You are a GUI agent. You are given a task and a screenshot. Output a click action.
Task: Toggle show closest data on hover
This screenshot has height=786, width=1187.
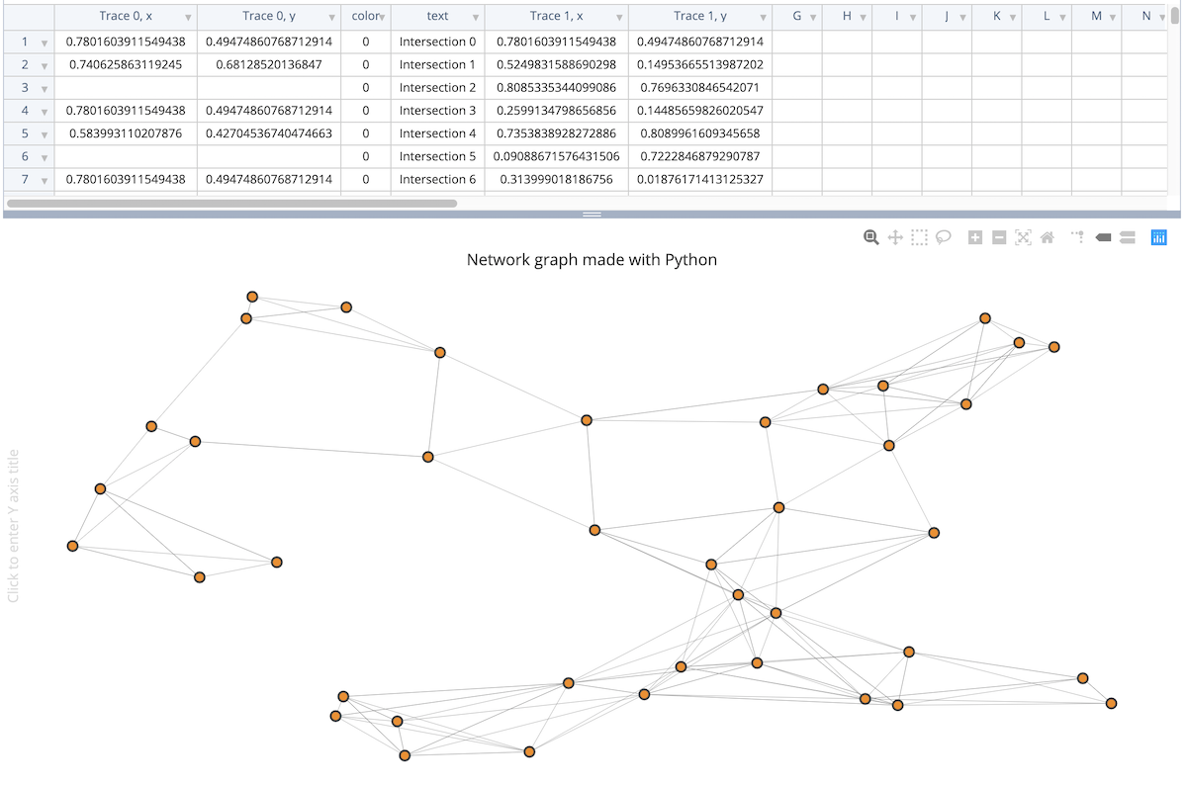tap(1104, 237)
